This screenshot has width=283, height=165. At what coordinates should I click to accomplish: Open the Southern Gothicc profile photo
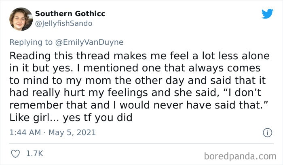(x=20, y=19)
